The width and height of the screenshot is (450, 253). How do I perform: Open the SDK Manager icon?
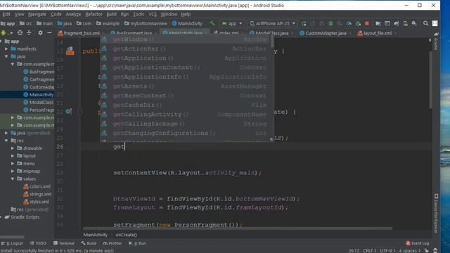click(414, 23)
